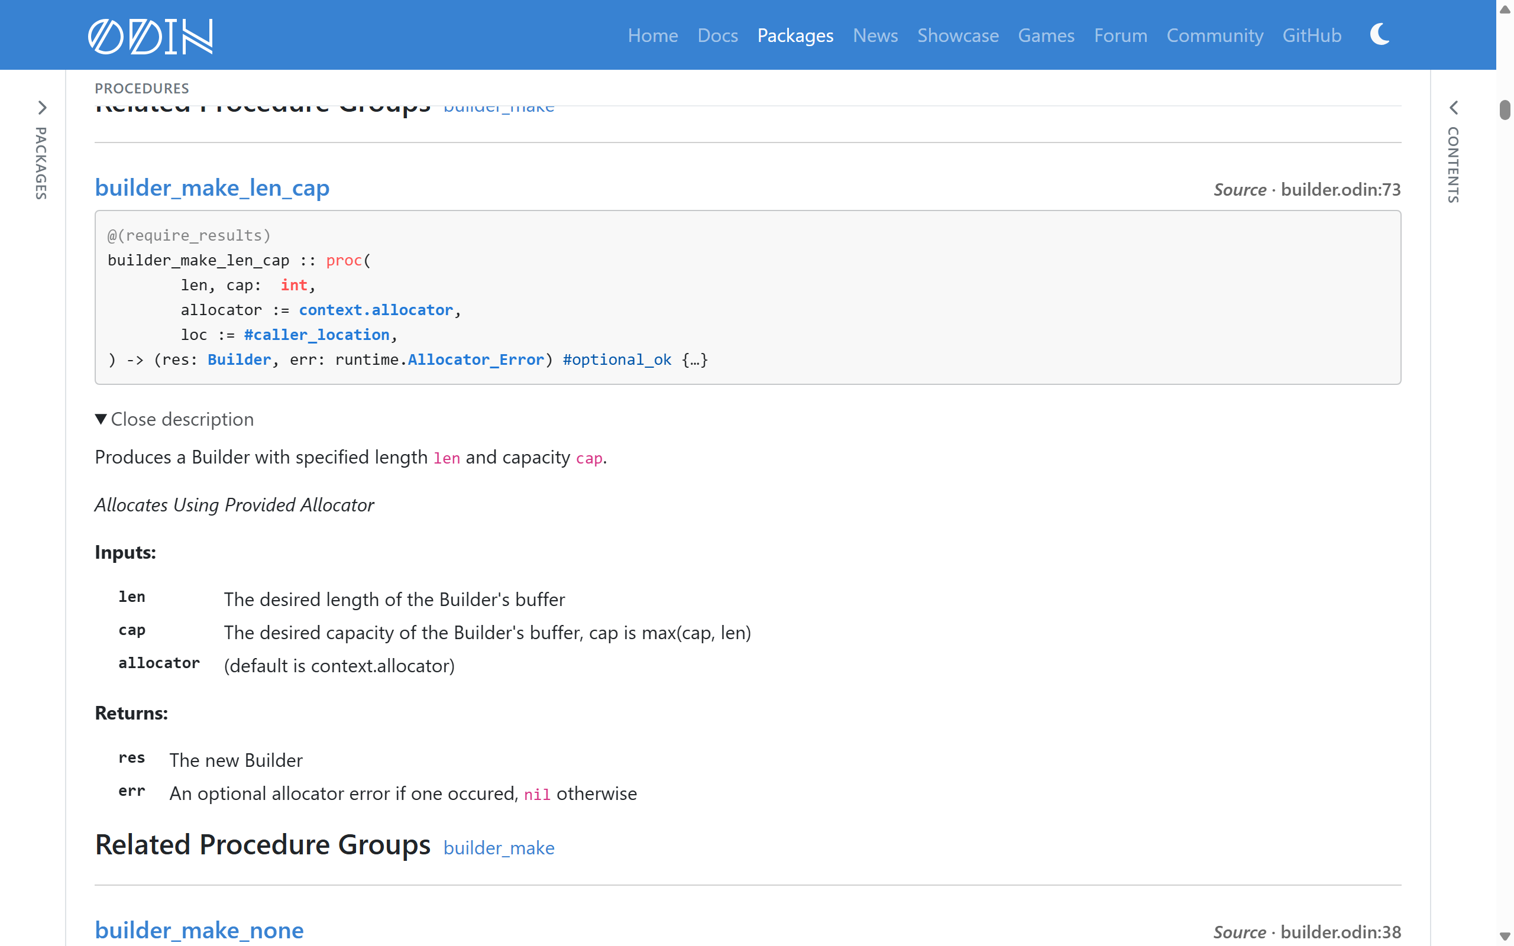Visit the GitHub nav link
This screenshot has height=946, width=1514.
pos(1312,35)
